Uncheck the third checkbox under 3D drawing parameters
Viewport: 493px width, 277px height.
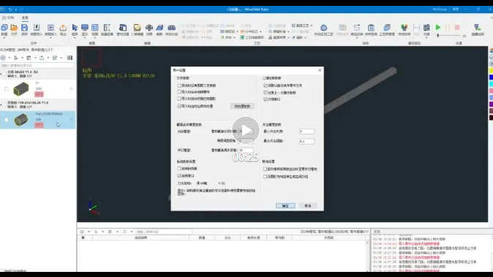(x=266, y=99)
